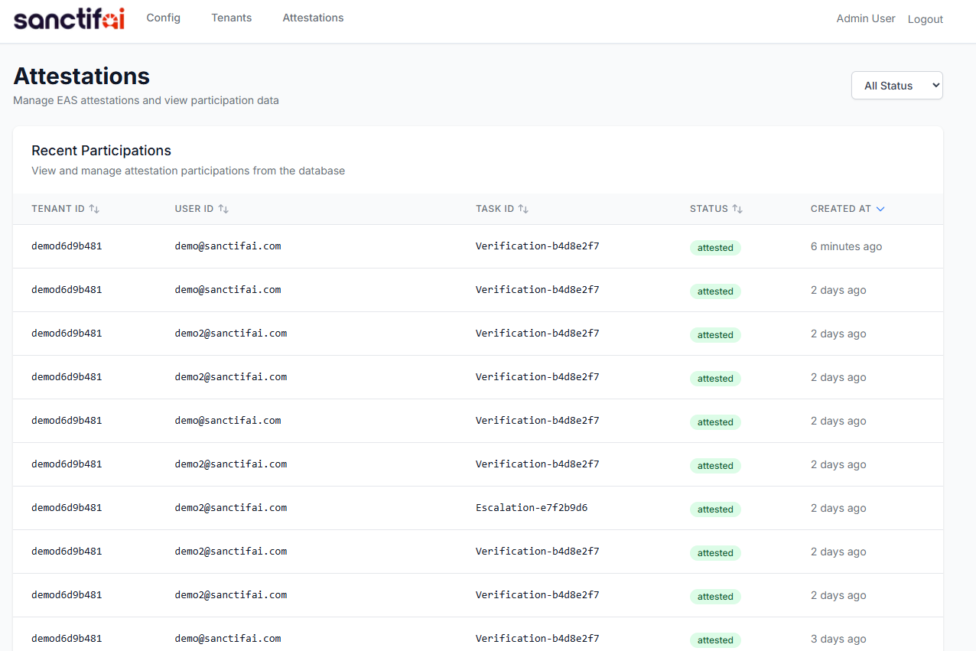Click the sanctifai logo
The image size is (976, 651).
[x=68, y=18]
